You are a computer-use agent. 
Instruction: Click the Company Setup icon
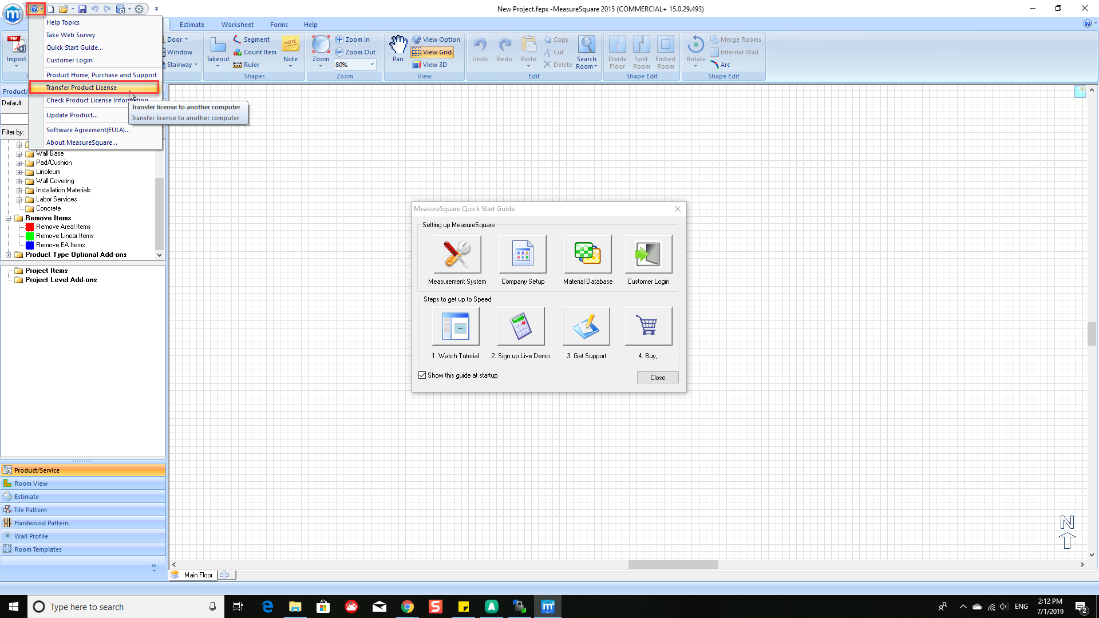tap(523, 255)
